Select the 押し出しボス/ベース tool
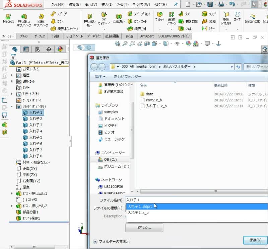The width and height of the screenshot is (268, 249). [24, 20]
